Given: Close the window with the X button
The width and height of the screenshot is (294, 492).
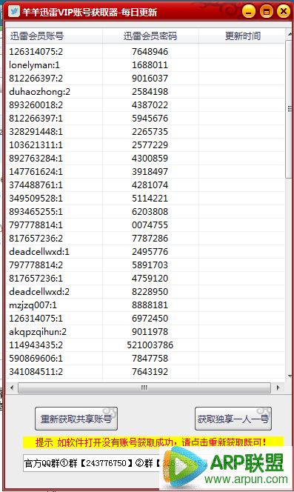Looking at the screenshot, I should click(x=284, y=12).
